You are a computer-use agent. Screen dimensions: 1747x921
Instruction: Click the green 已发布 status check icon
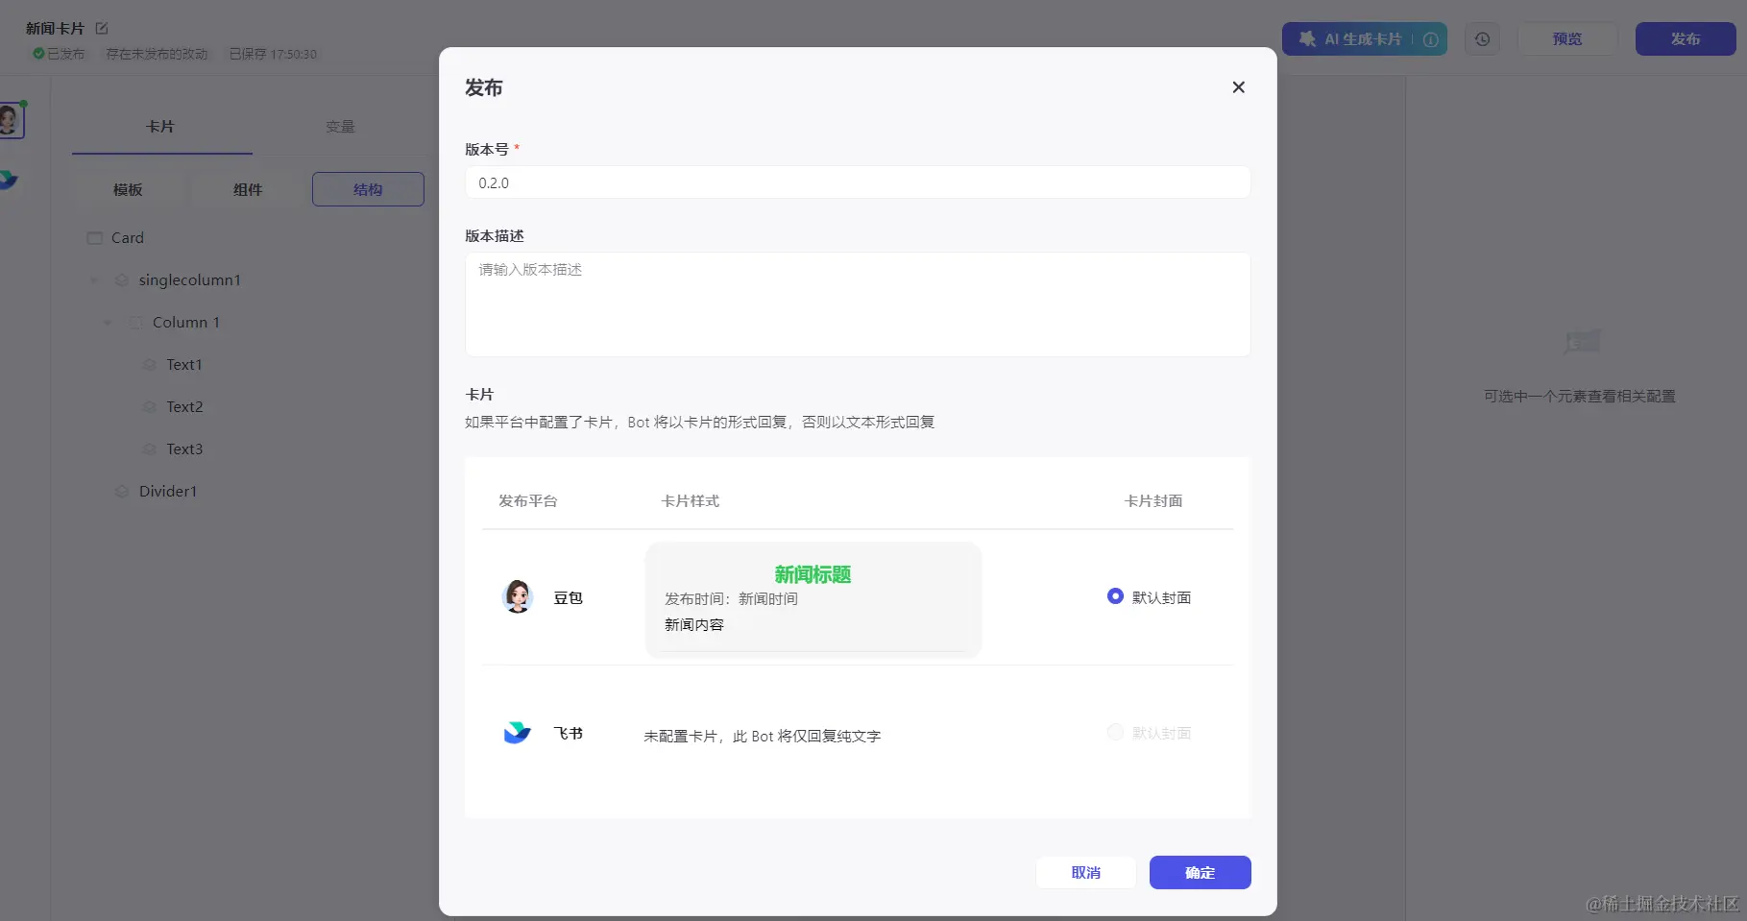click(x=38, y=54)
